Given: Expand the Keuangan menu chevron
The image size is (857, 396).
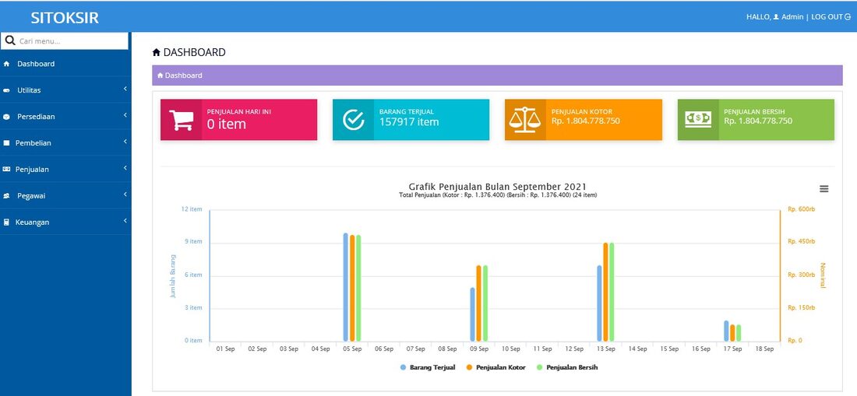Looking at the screenshot, I should click(x=125, y=221).
